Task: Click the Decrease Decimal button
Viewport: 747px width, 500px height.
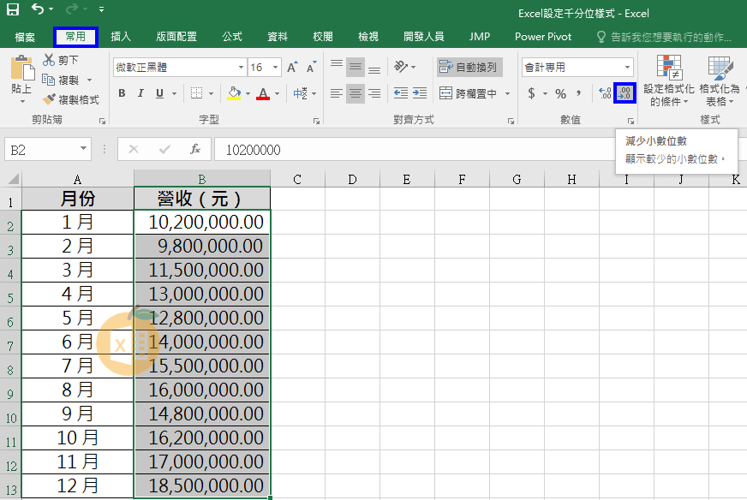Action: click(x=625, y=93)
